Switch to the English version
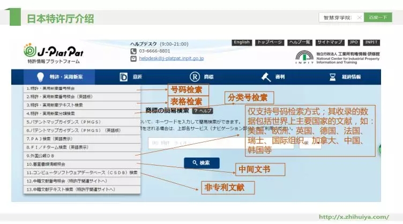This screenshot has width=403, height=224. coord(242,42)
